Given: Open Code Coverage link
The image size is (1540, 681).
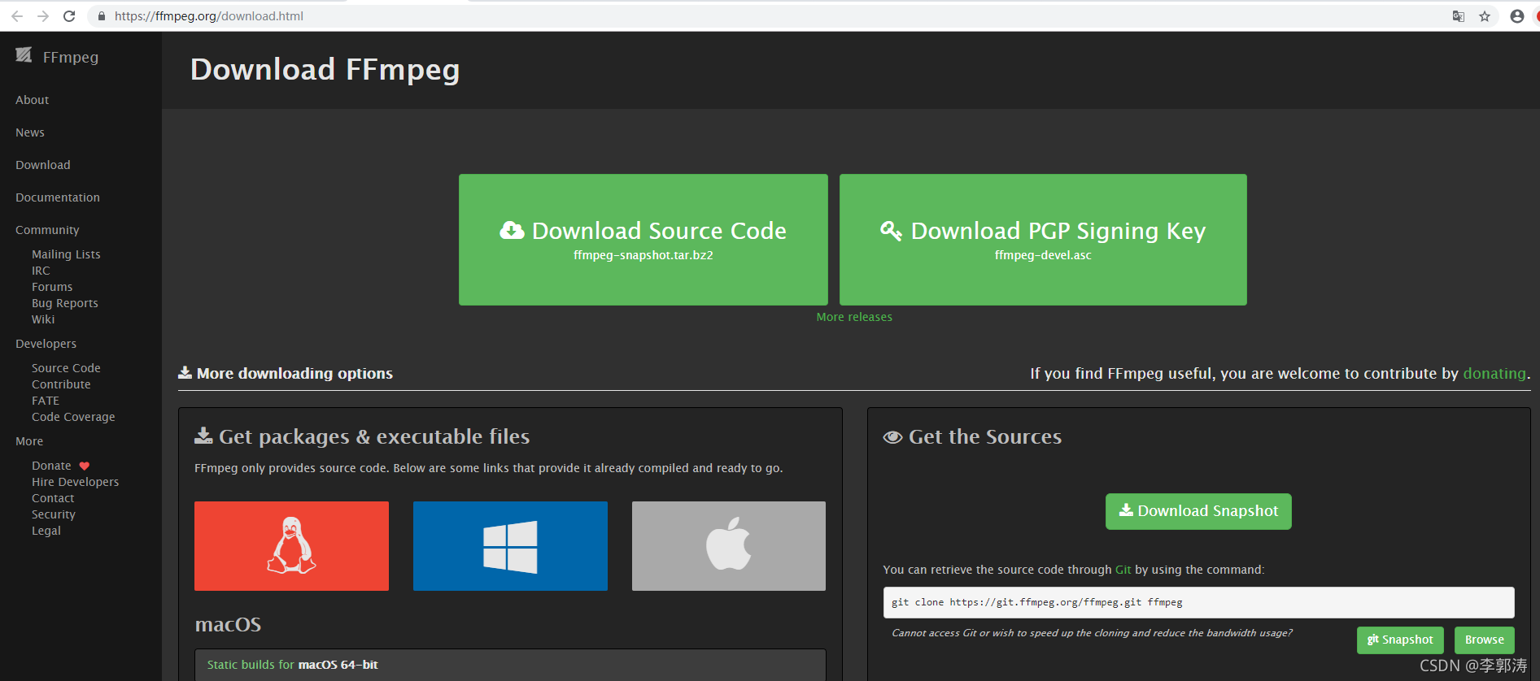Looking at the screenshot, I should pyautogui.click(x=73, y=417).
